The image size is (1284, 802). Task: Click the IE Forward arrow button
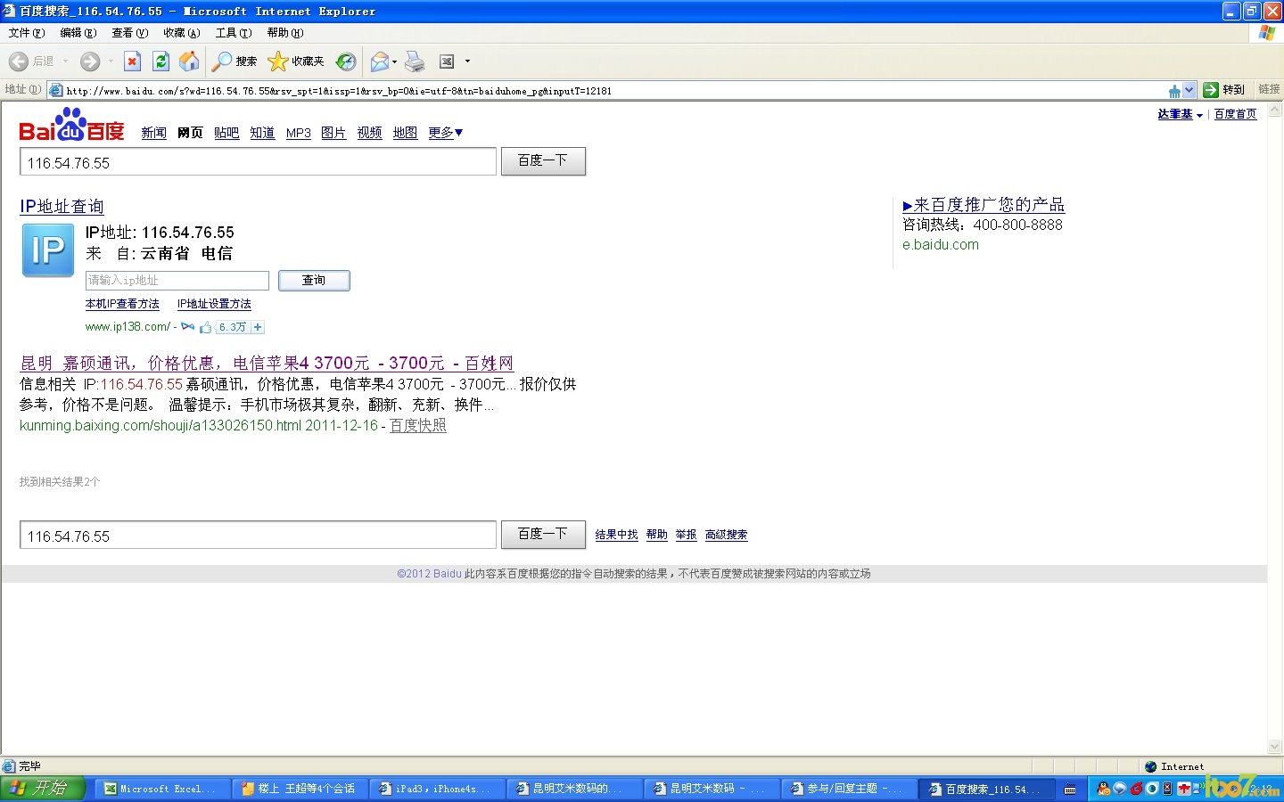90,61
